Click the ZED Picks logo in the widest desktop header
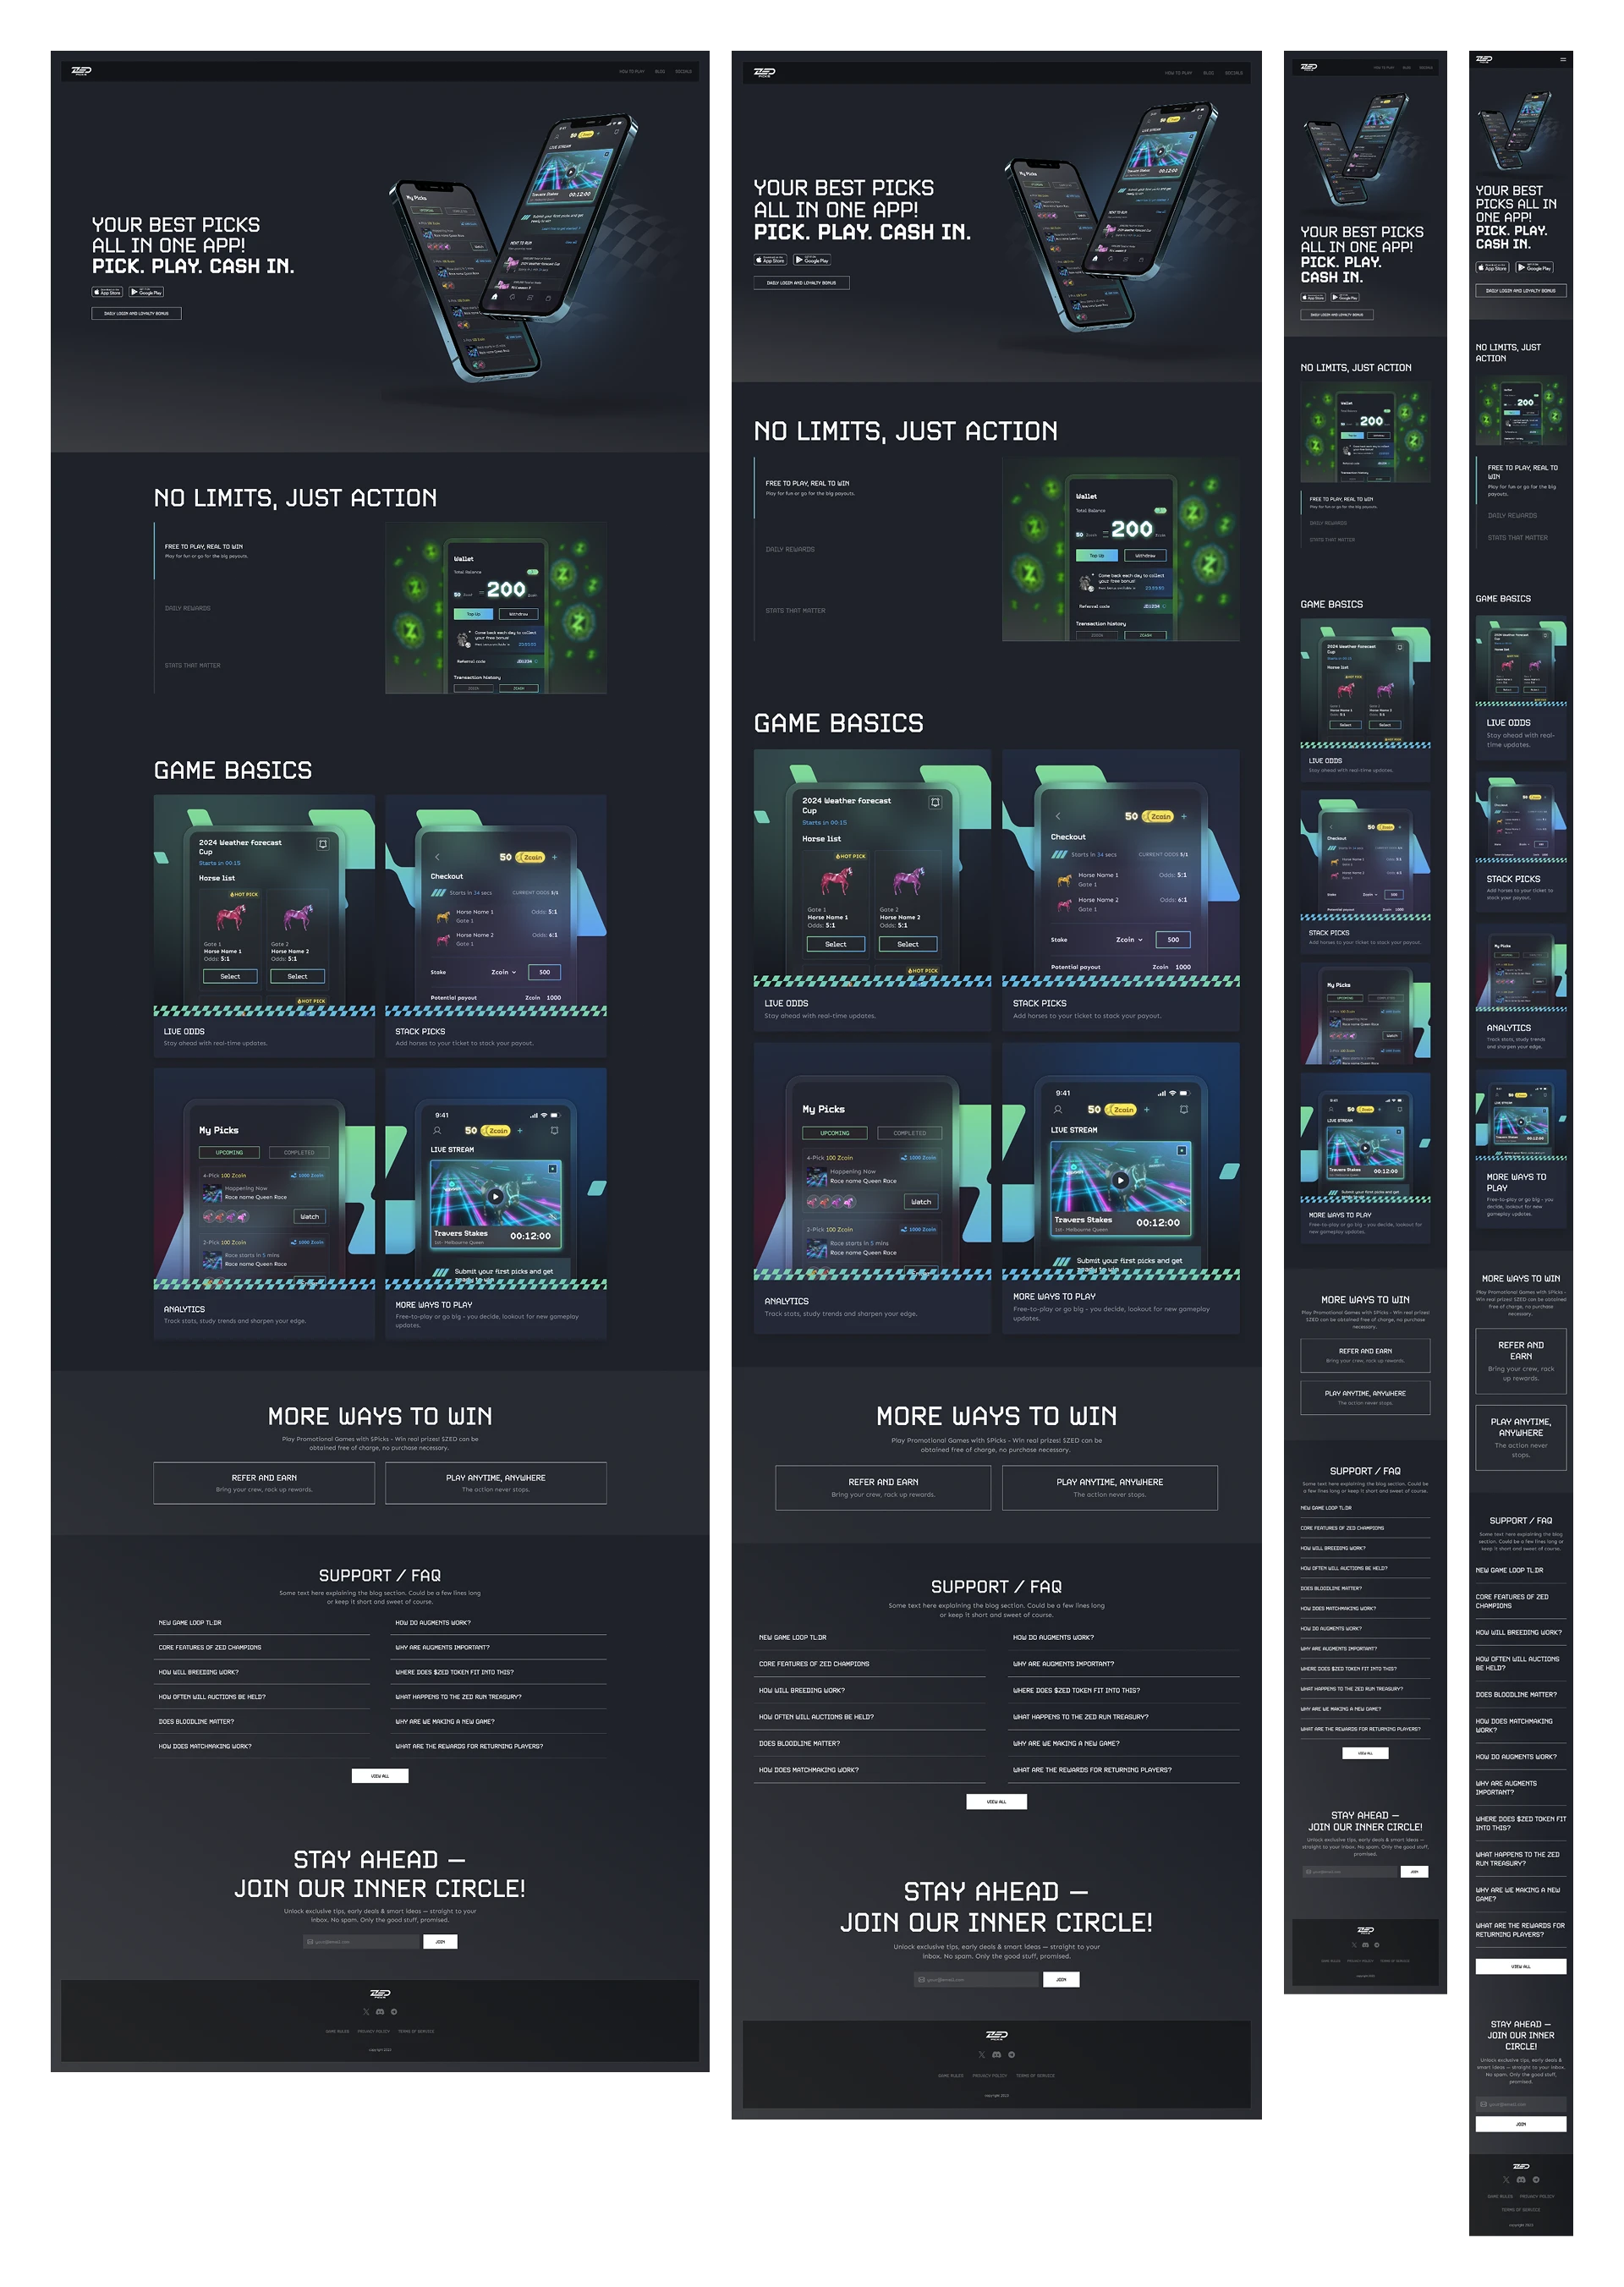1624x2287 pixels. [x=81, y=71]
